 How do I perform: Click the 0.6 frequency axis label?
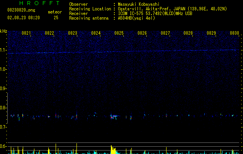click(3, 146)
